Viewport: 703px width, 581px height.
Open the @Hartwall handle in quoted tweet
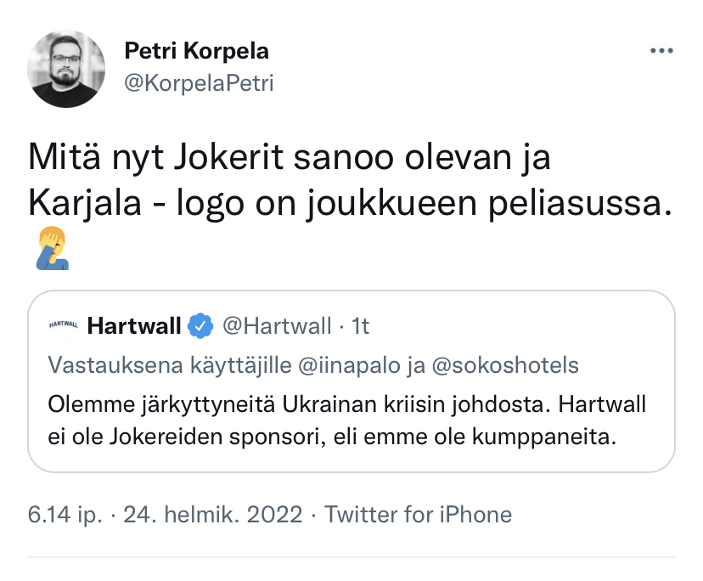(276, 325)
